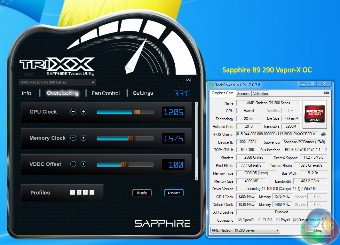The width and height of the screenshot is (340, 245).
Task: Click the GPU-Z title bar app icon
Action: 211,85
